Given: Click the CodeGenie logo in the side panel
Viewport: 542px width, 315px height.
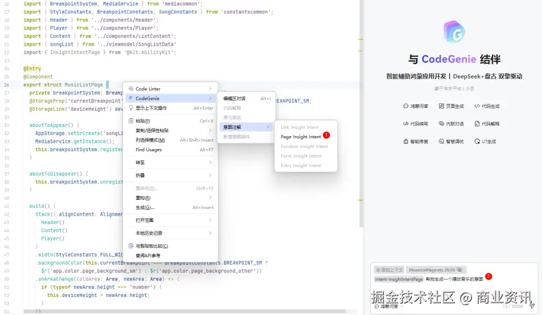Looking at the screenshot, I should [454, 32].
